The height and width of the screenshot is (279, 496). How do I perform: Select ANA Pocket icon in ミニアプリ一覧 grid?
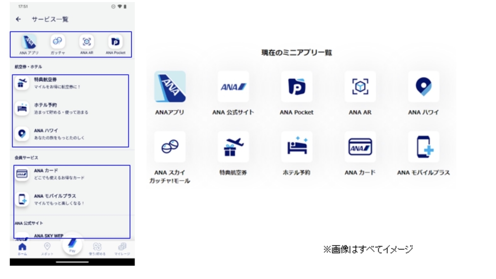[297, 87]
